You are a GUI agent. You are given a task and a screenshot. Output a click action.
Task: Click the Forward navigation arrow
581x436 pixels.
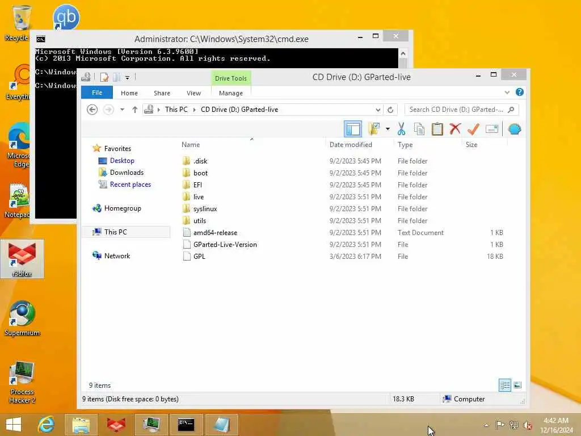click(108, 110)
